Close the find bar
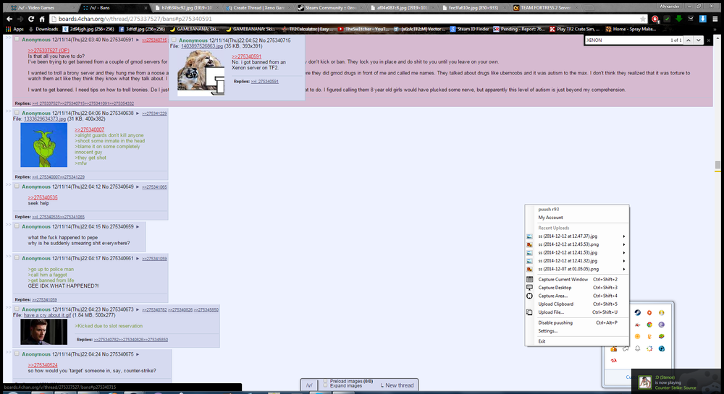The width and height of the screenshot is (724, 394). [x=709, y=40]
